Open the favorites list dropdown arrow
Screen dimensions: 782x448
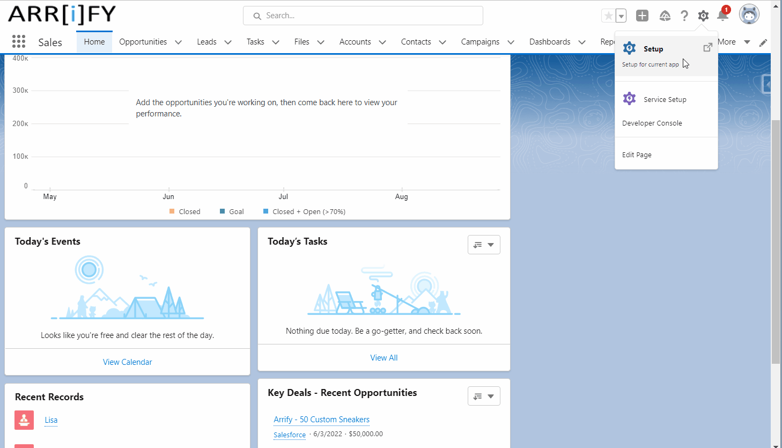(x=621, y=16)
